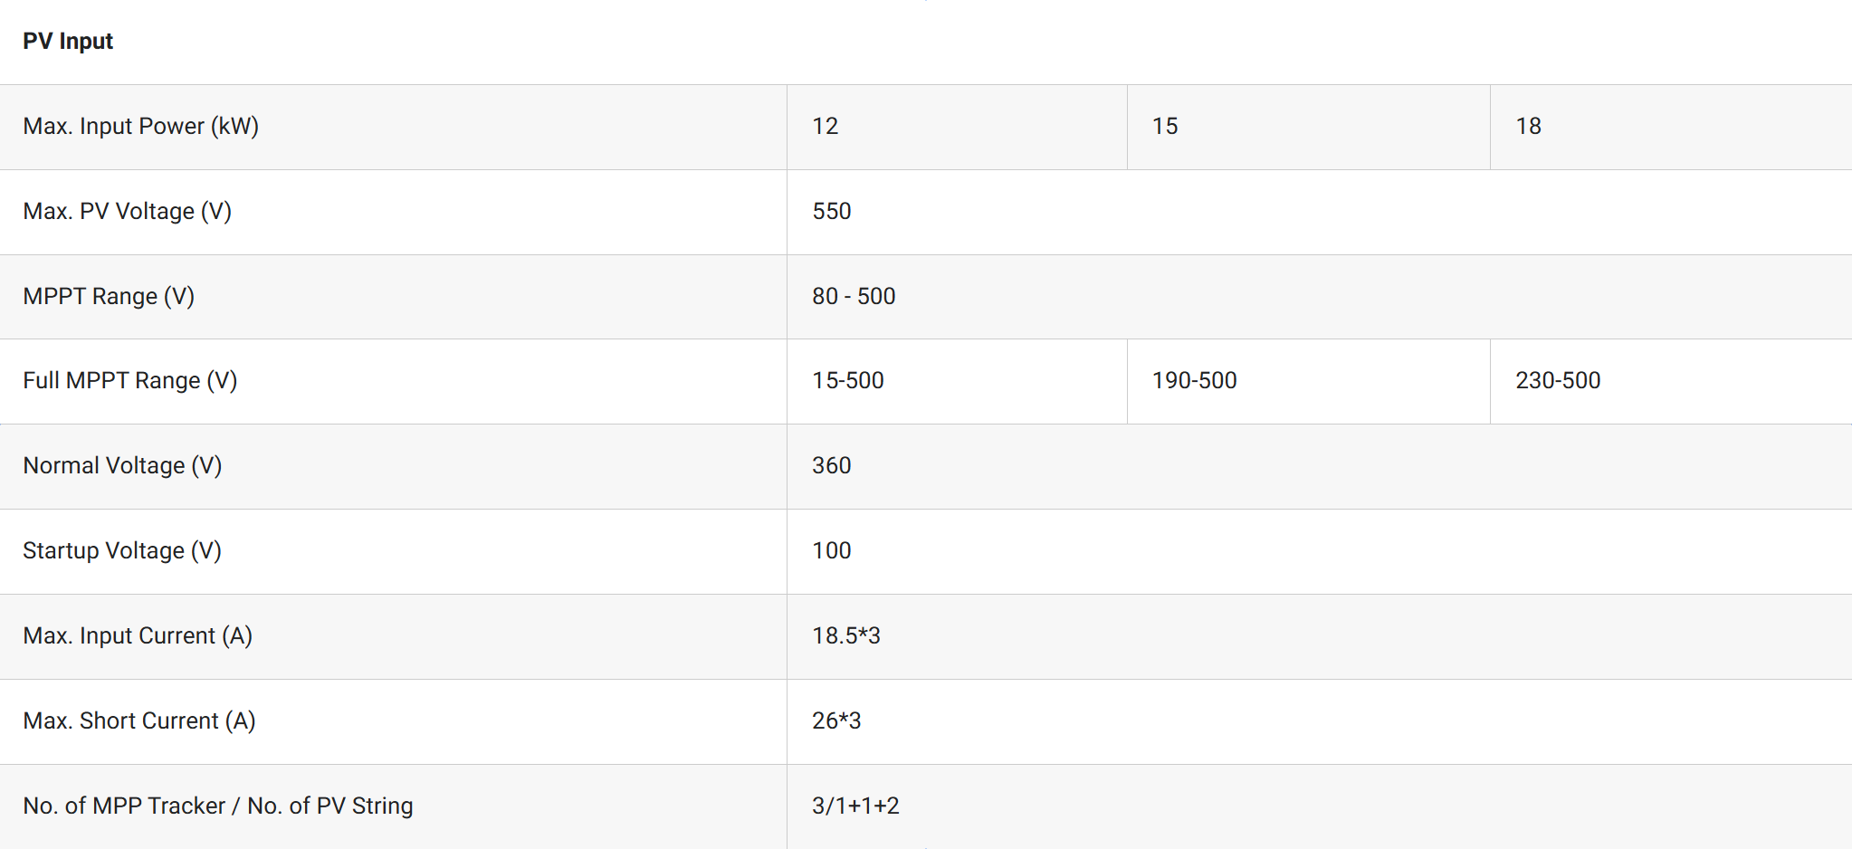Viewport: 1852px width, 849px height.
Task: Click the 360 normal voltage value
Action: pyautogui.click(x=831, y=465)
